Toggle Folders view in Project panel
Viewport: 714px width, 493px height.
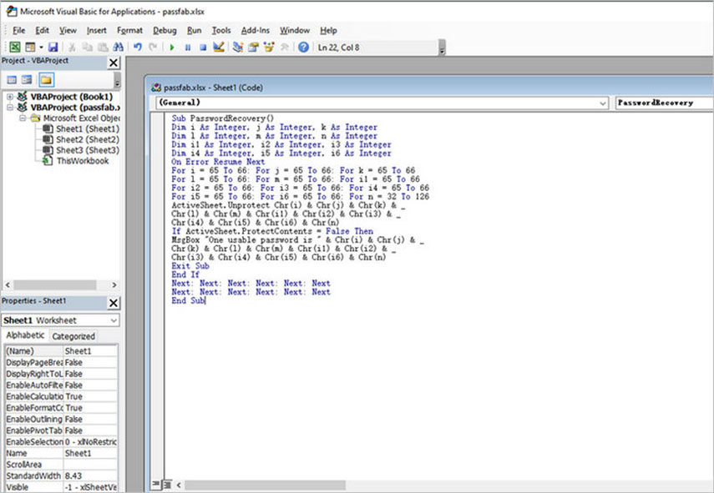[x=46, y=79]
